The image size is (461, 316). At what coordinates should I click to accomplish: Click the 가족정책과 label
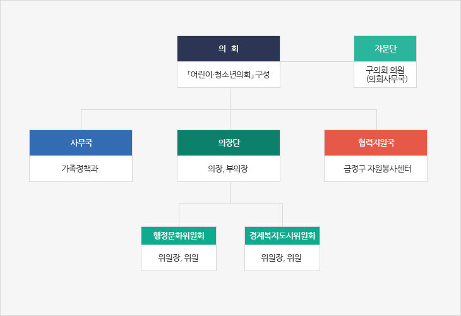coord(81,169)
